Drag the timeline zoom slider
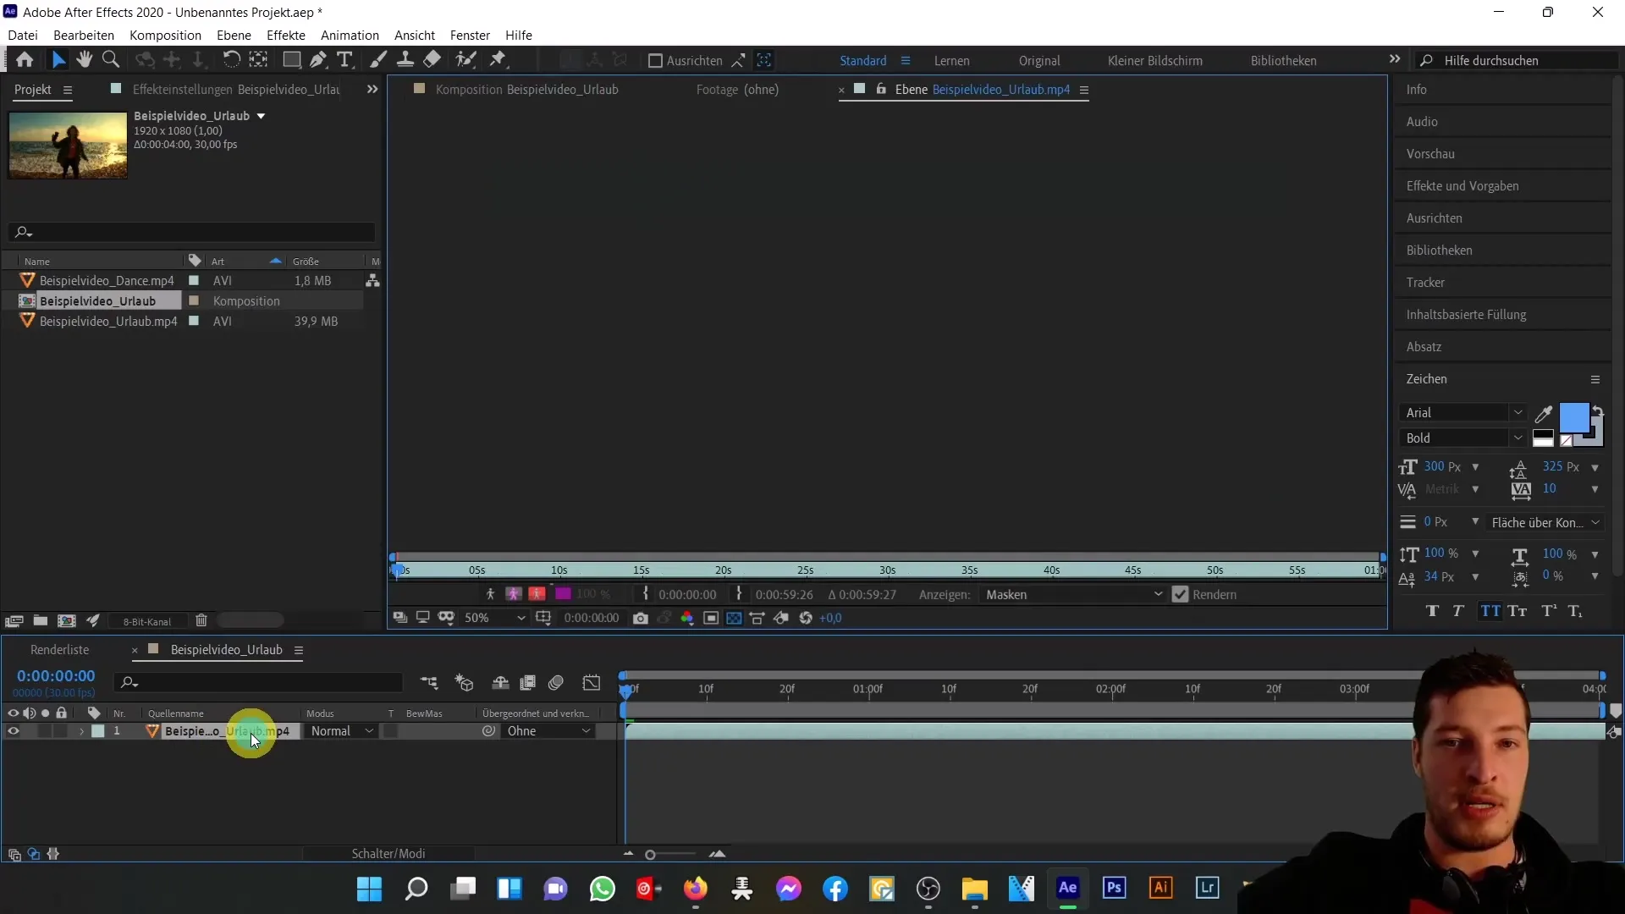 click(x=651, y=854)
